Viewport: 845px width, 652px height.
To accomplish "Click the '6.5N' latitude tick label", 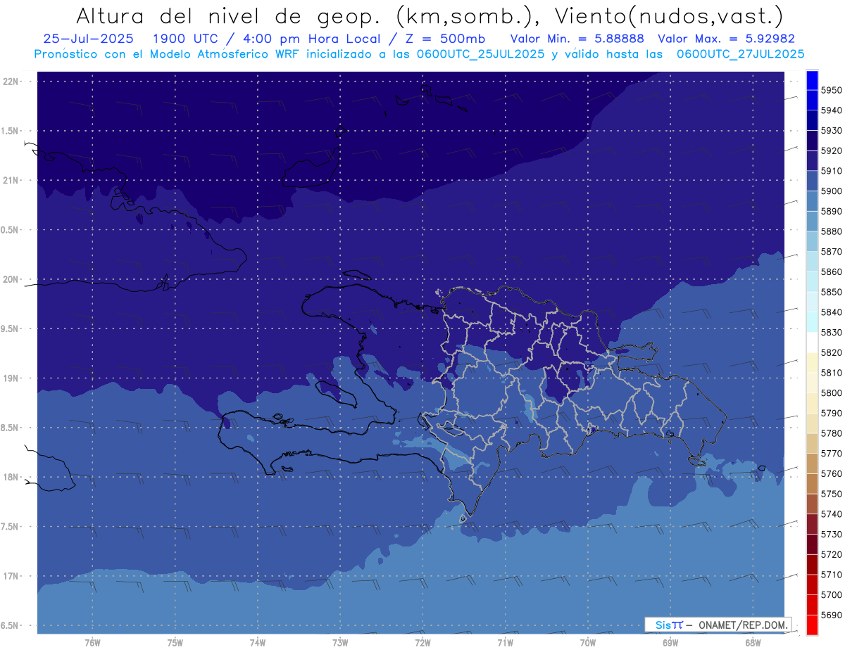I will [x=11, y=625].
